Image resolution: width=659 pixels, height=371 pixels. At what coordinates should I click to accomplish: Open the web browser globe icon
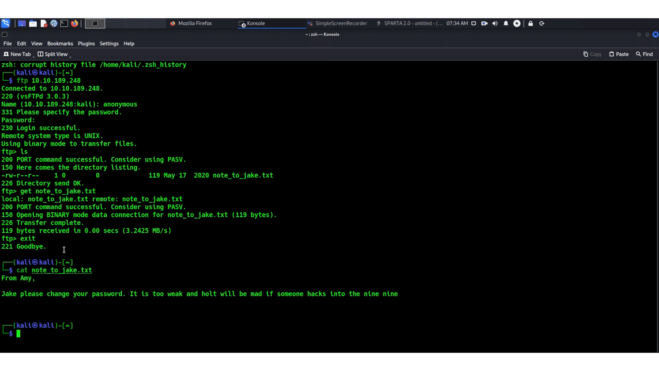(x=54, y=23)
